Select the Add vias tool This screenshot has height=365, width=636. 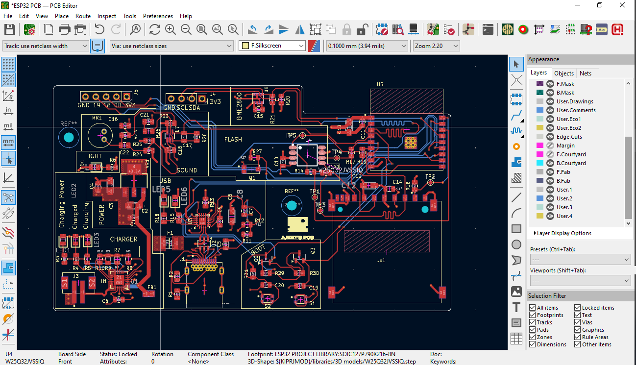(x=516, y=146)
